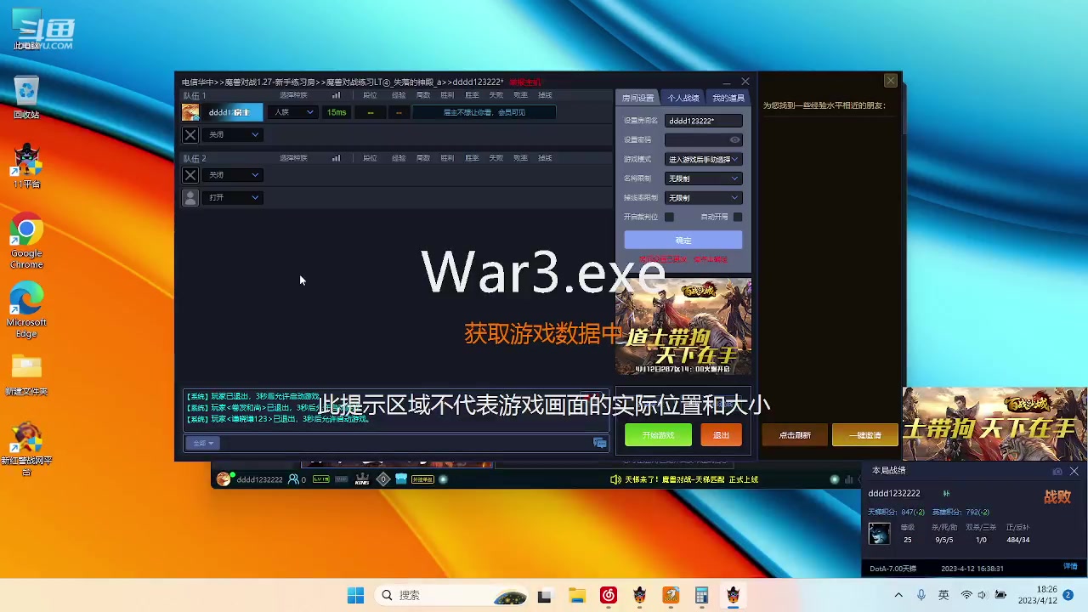The width and height of the screenshot is (1088, 612).
Task: Click the microphone tray icon
Action: point(921,595)
